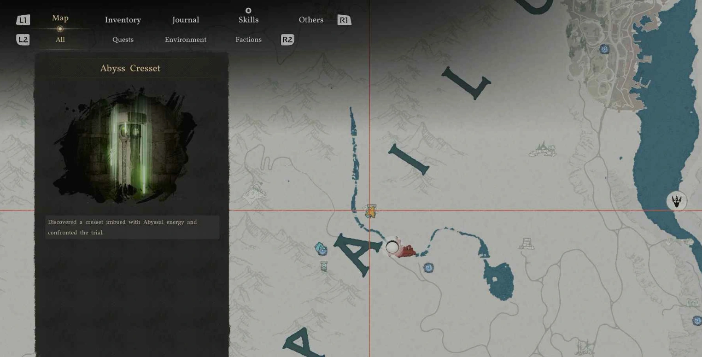The width and height of the screenshot is (702, 357).
Task: Click the wolf-head marker on the river
Action: (x=676, y=201)
